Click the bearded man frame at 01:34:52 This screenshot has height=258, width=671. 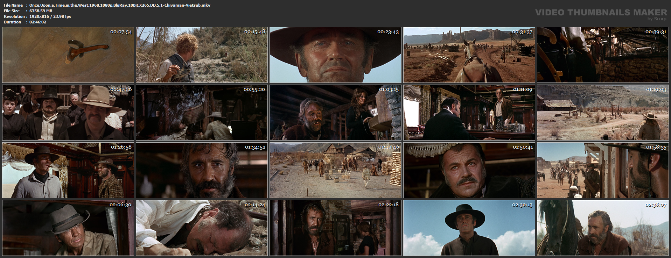pyautogui.click(x=202, y=170)
